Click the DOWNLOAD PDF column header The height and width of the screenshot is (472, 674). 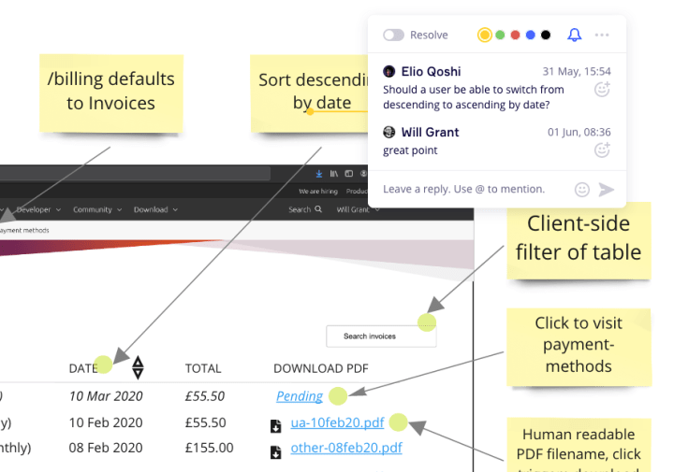[321, 368]
